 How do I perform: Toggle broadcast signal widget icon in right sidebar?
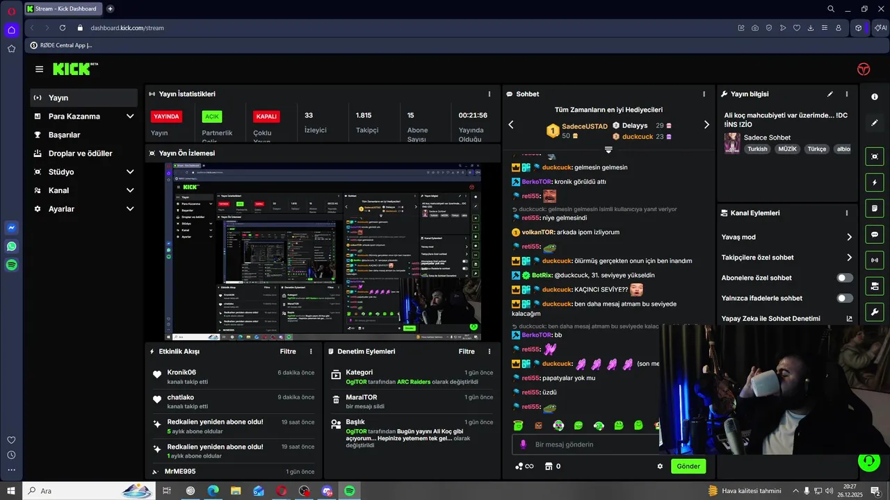click(x=875, y=260)
